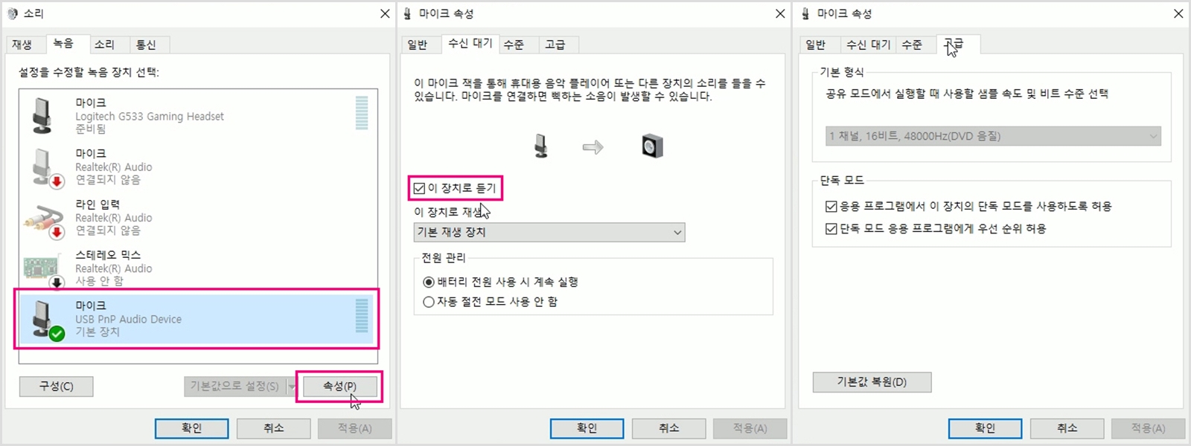Expand the '기본값으로 설정' dropdown arrow
This screenshot has width=1191, height=446.
291,387
